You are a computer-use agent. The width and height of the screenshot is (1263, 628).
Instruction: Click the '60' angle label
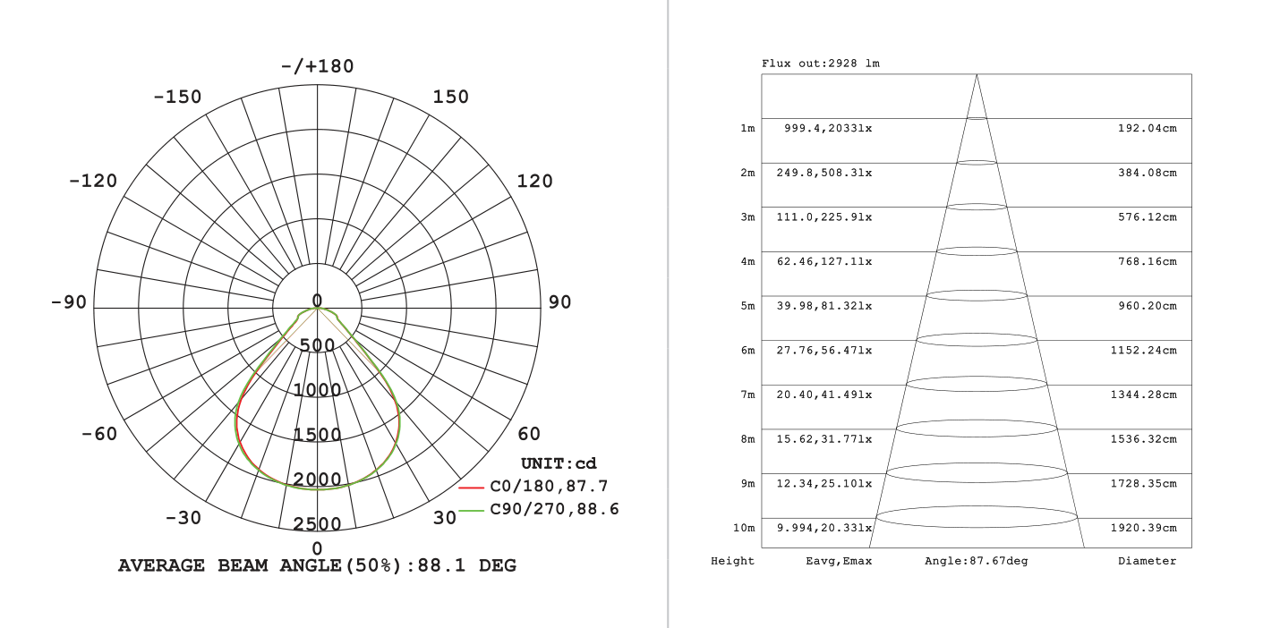click(529, 434)
